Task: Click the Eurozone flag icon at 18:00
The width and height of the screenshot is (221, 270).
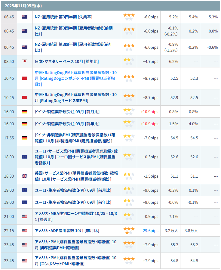Action: (25, 157)
